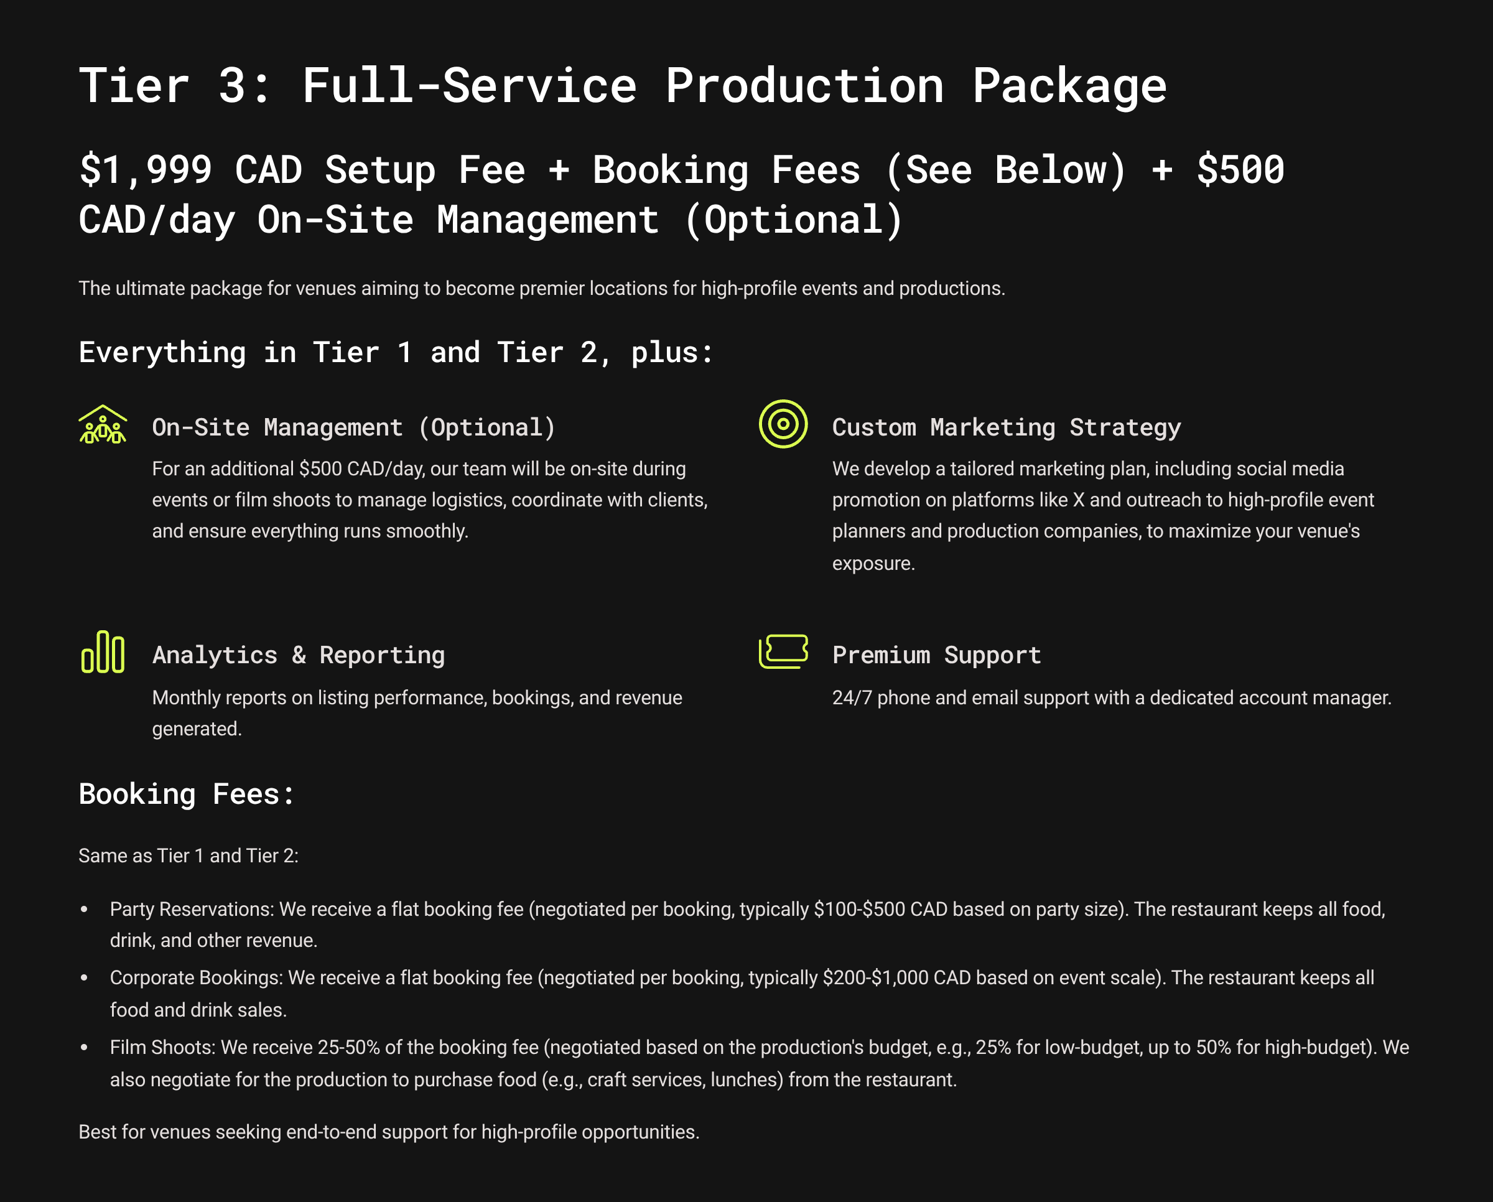
Task: Click the 'Tier 3: Full-Service Production Package' title
Action: pyautogui.click(x=622, y=86)
